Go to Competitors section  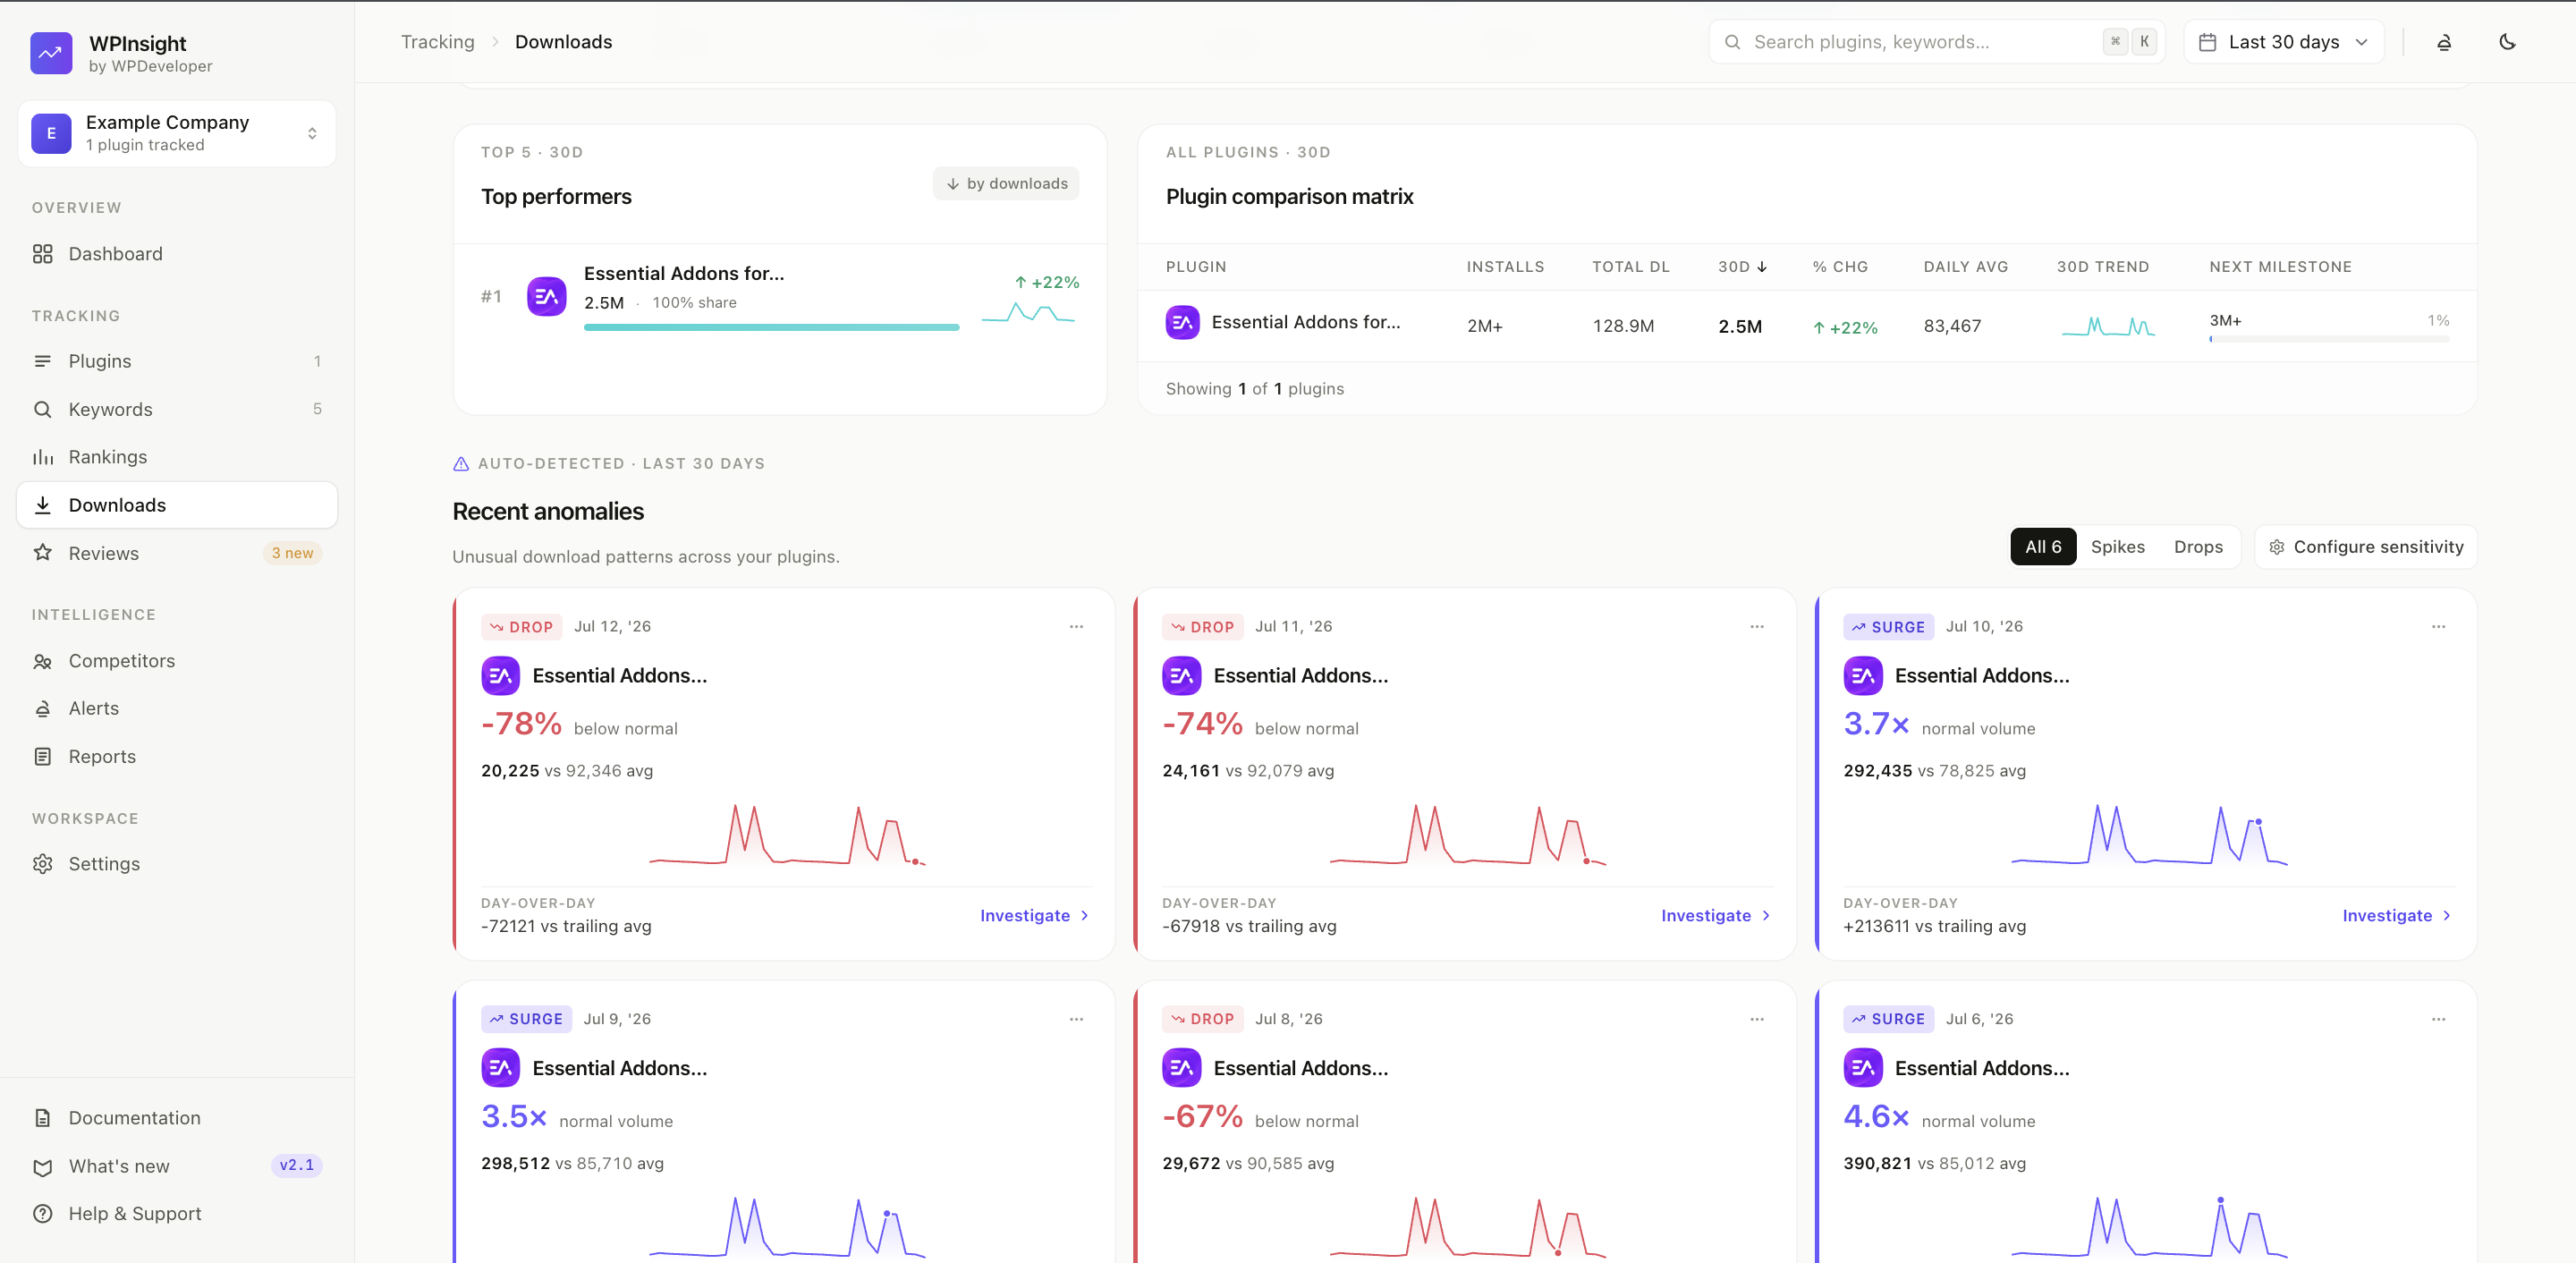(177, 661)
